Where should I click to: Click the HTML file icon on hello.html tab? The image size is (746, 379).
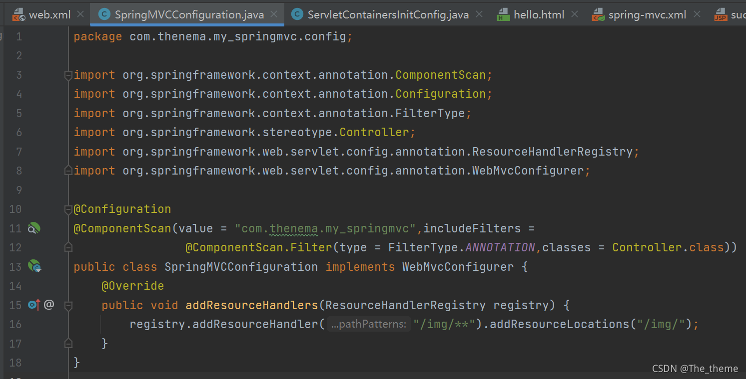(503, 15)
